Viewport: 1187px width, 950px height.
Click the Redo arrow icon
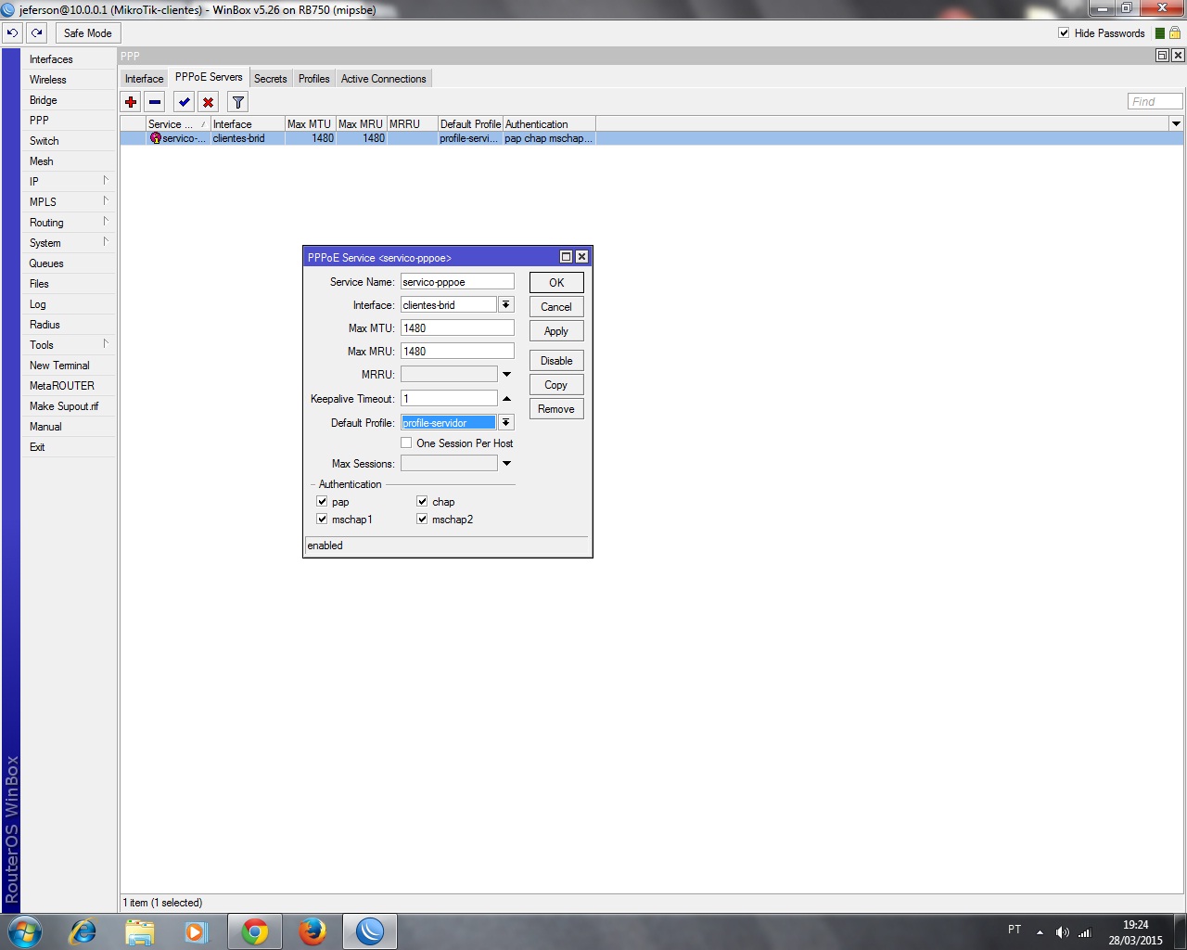[x=37, y=32]
